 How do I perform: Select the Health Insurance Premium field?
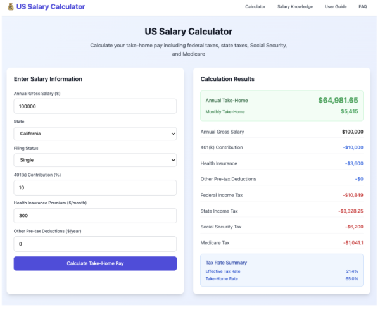95,216
